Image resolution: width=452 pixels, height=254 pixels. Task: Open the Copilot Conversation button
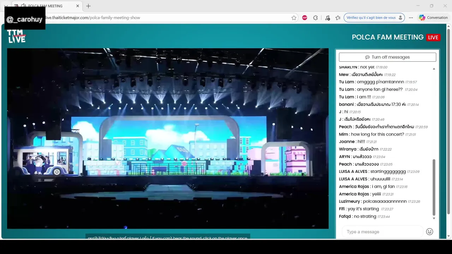[x=433, y=18]
